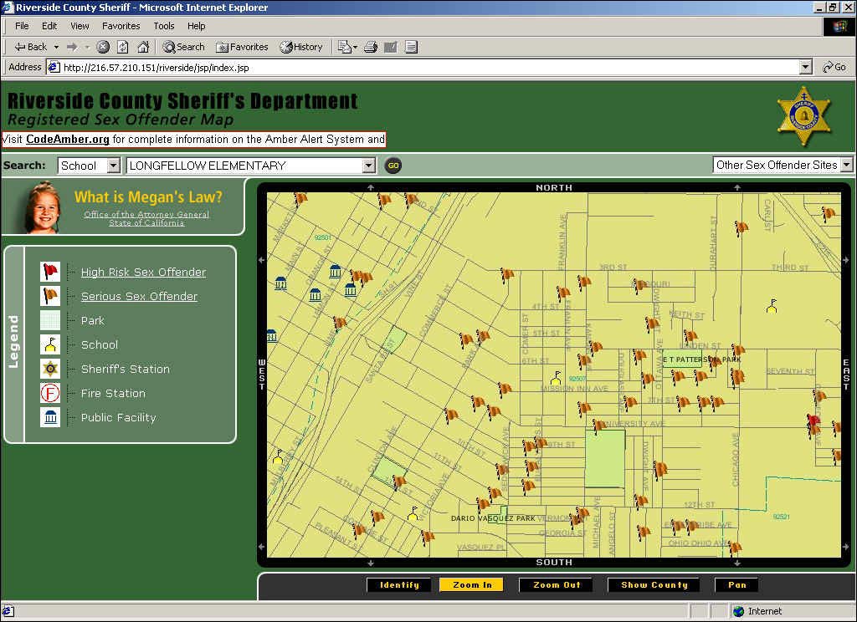
Task: Pan map using the NORTH label
Action: [x=554, y=187]
